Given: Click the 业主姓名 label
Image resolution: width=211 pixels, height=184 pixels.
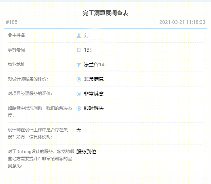Looking at the screenshot, I should 16,35.
